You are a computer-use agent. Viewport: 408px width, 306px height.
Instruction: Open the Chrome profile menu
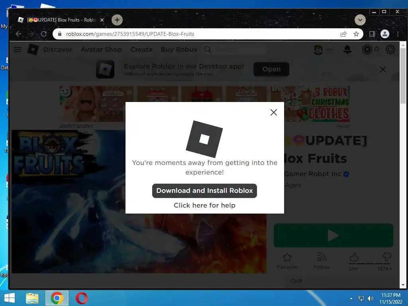385,34
